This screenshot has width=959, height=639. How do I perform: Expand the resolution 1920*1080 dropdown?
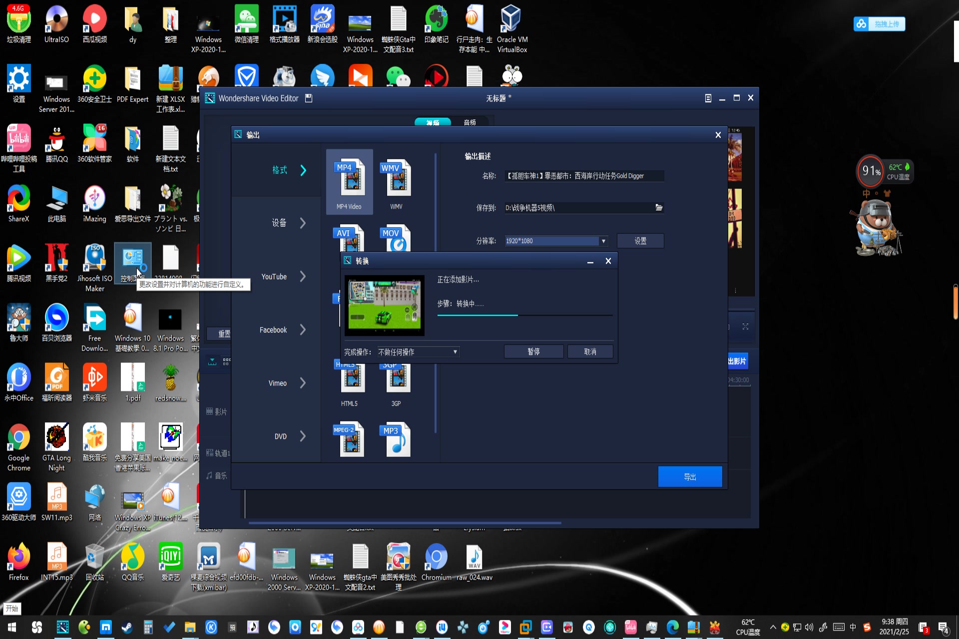click(603, 241)
